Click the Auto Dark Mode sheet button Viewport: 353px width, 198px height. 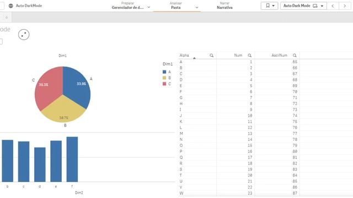(303, 6)
